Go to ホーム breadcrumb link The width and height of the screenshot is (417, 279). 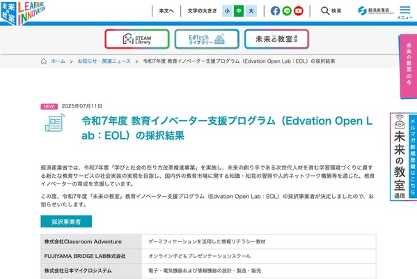(58, 61)
